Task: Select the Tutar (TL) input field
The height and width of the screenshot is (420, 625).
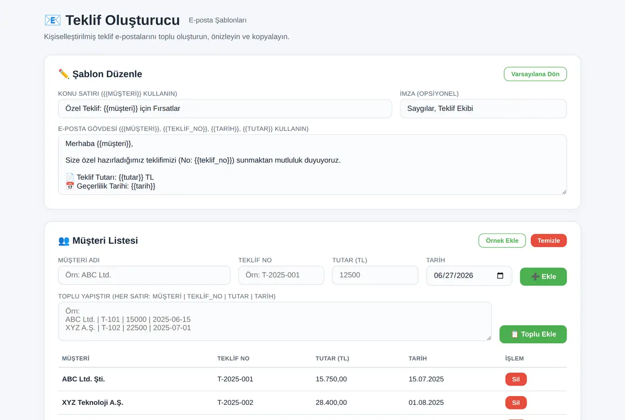Action: (375, 275)
